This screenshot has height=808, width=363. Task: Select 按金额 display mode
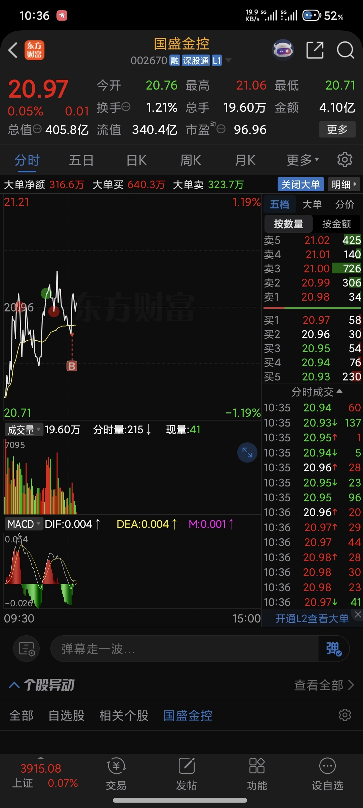pyautogui.click(x=336, y=224)
